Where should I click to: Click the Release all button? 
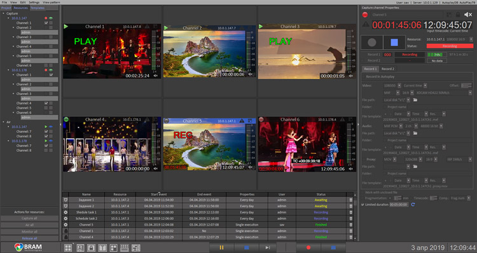(x=29, y=238)
